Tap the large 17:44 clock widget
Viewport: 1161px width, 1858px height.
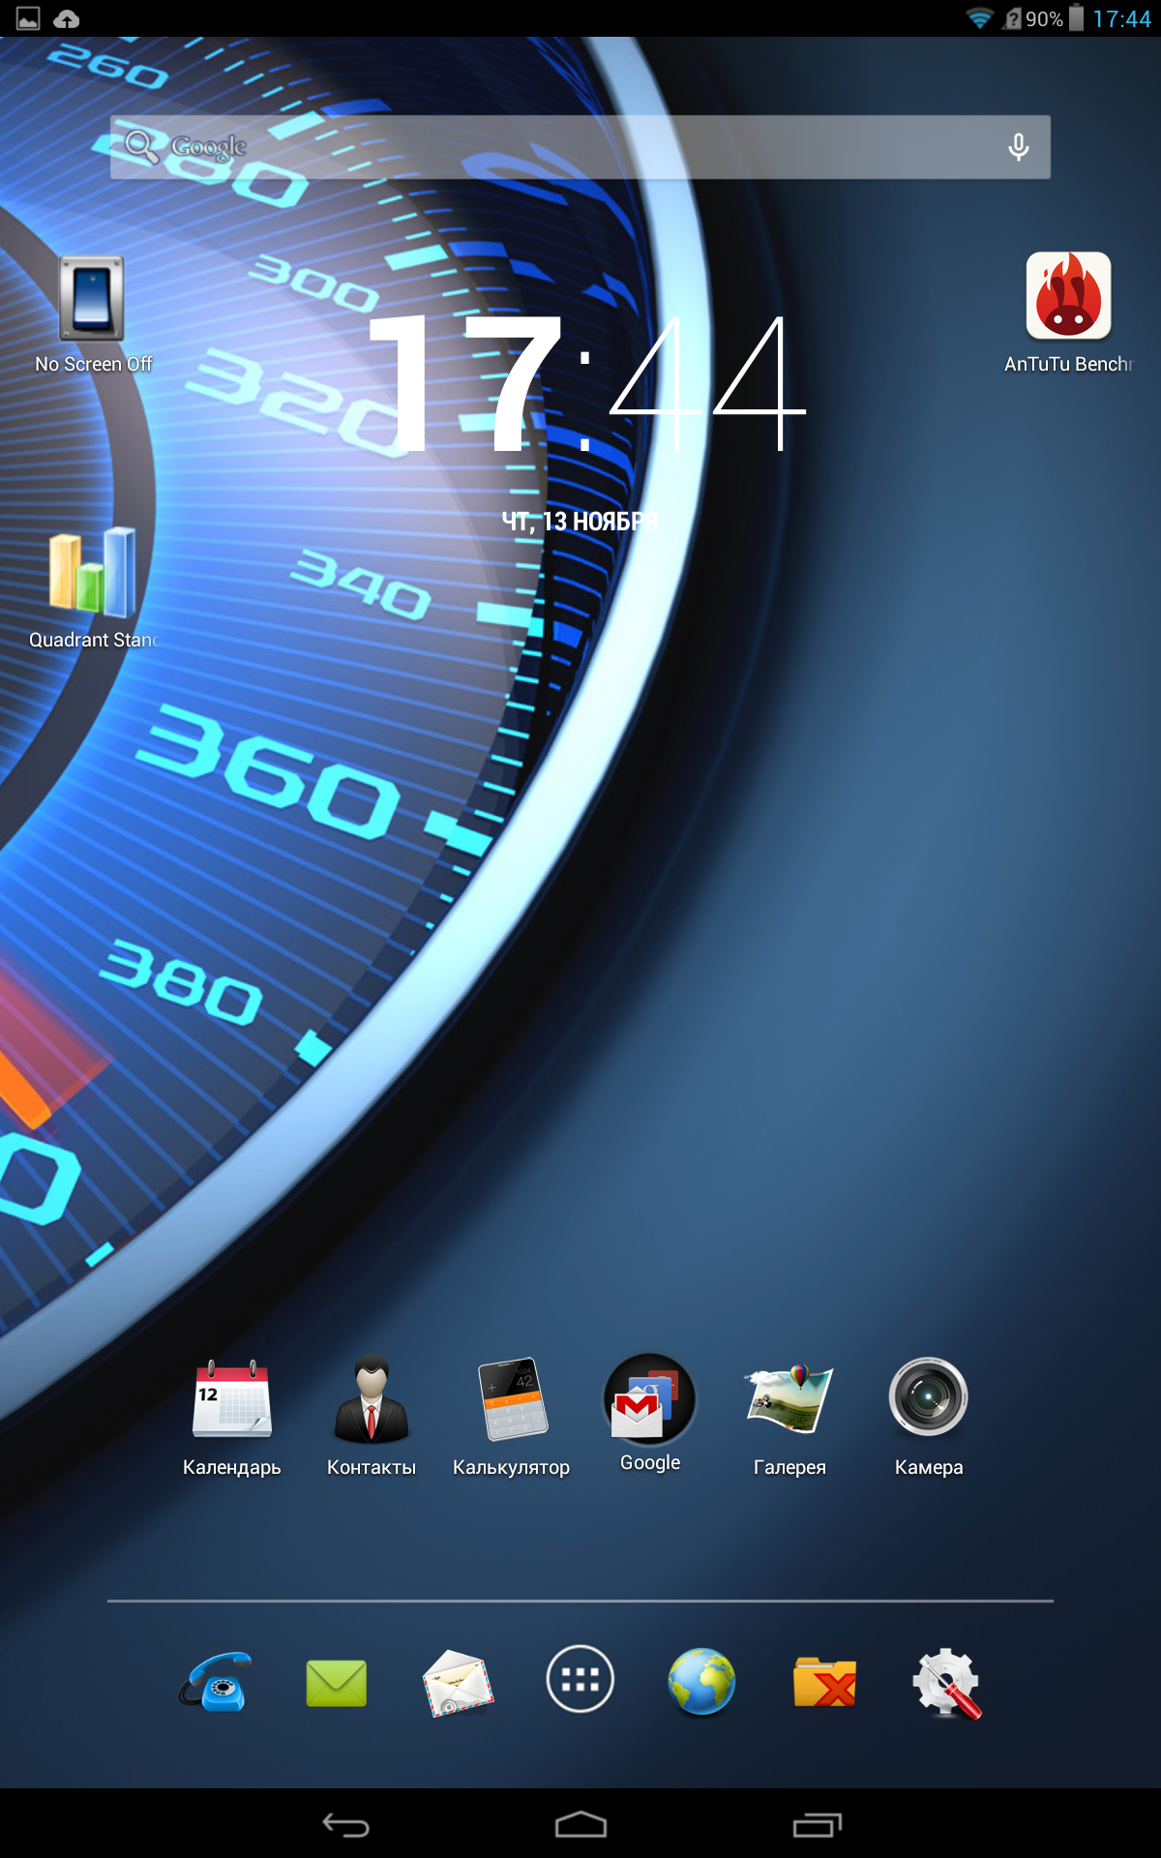pos(584,387)
